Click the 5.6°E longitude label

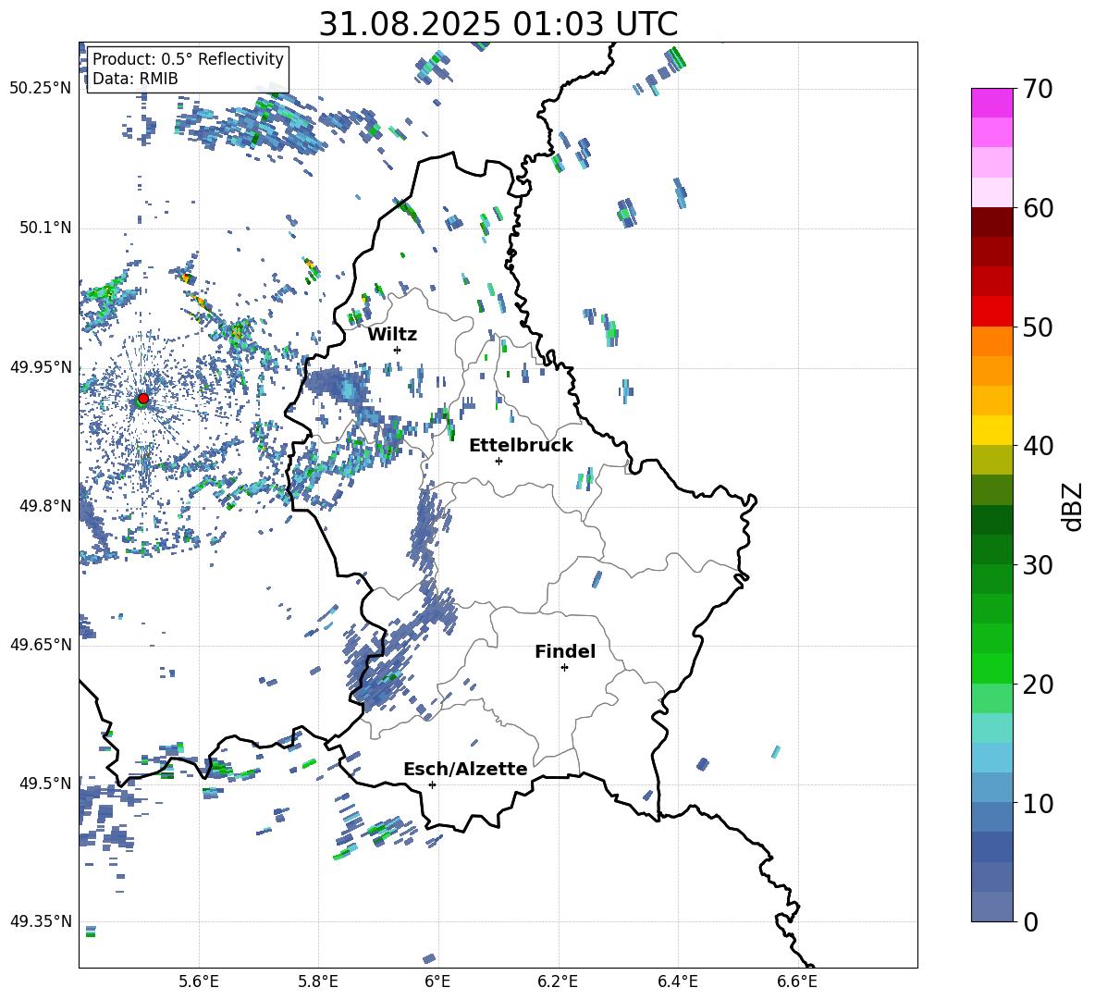199,981
